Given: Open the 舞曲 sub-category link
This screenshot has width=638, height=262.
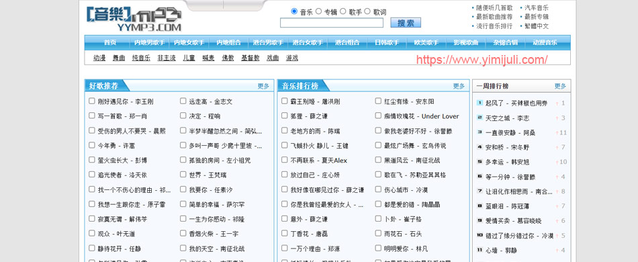Looking at the screenshot, I should 119,58.
